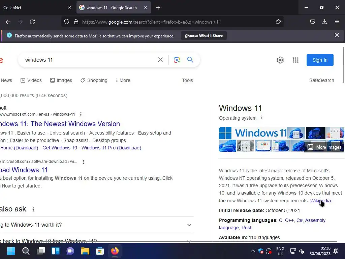
Task: Open the Windows Security tray icon
Action: (261, 251)
